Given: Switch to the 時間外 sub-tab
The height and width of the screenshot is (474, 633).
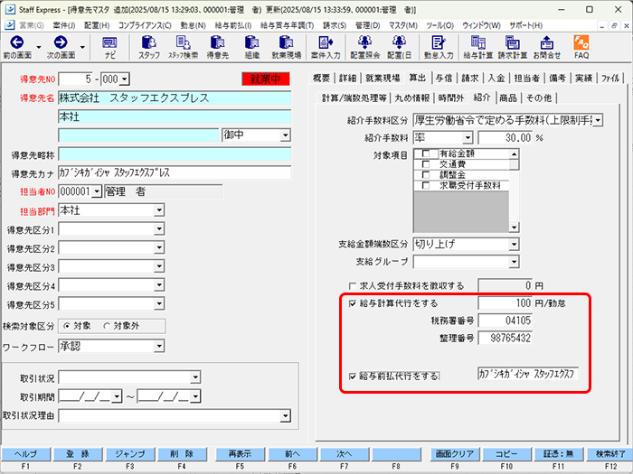Looking at the screenshot, I should tap(451, 98).
